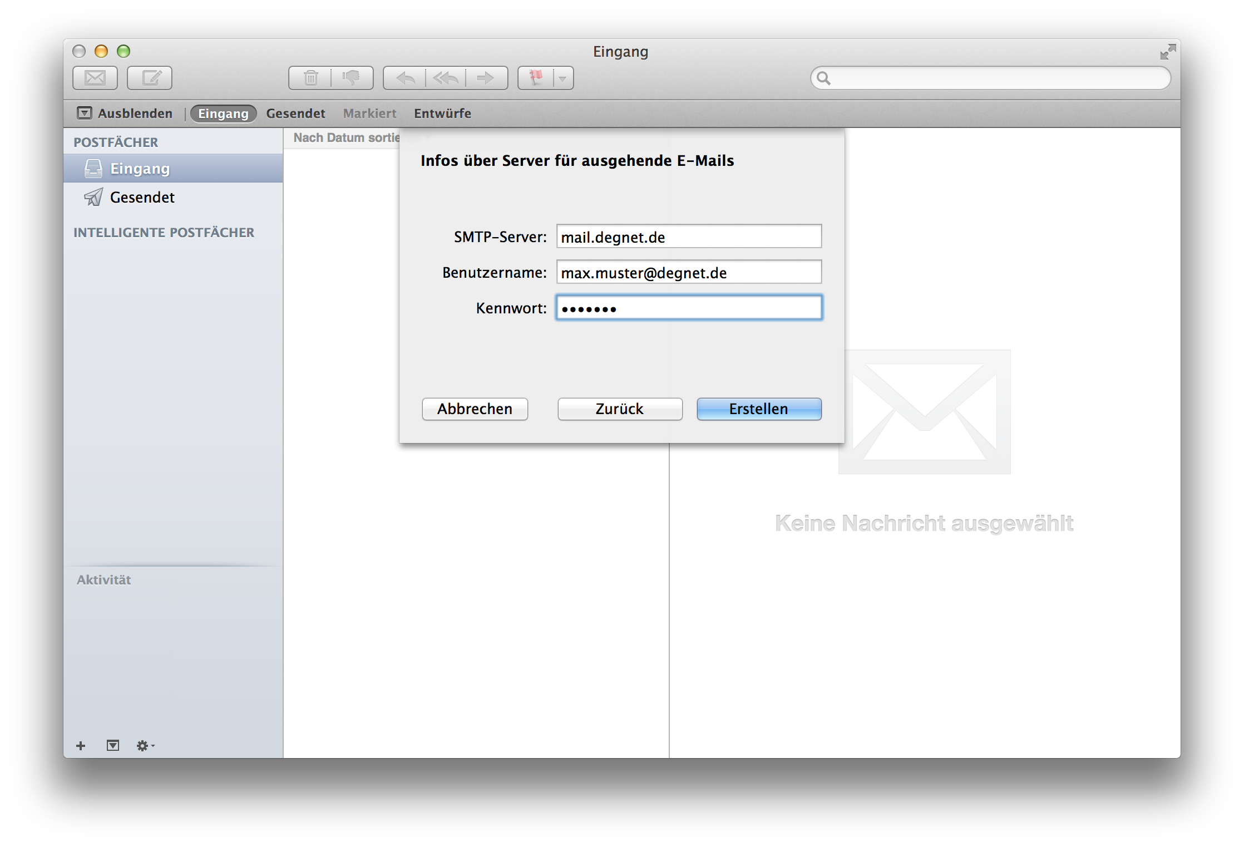Click into the SMTP-Server text field

coord(689,237)
